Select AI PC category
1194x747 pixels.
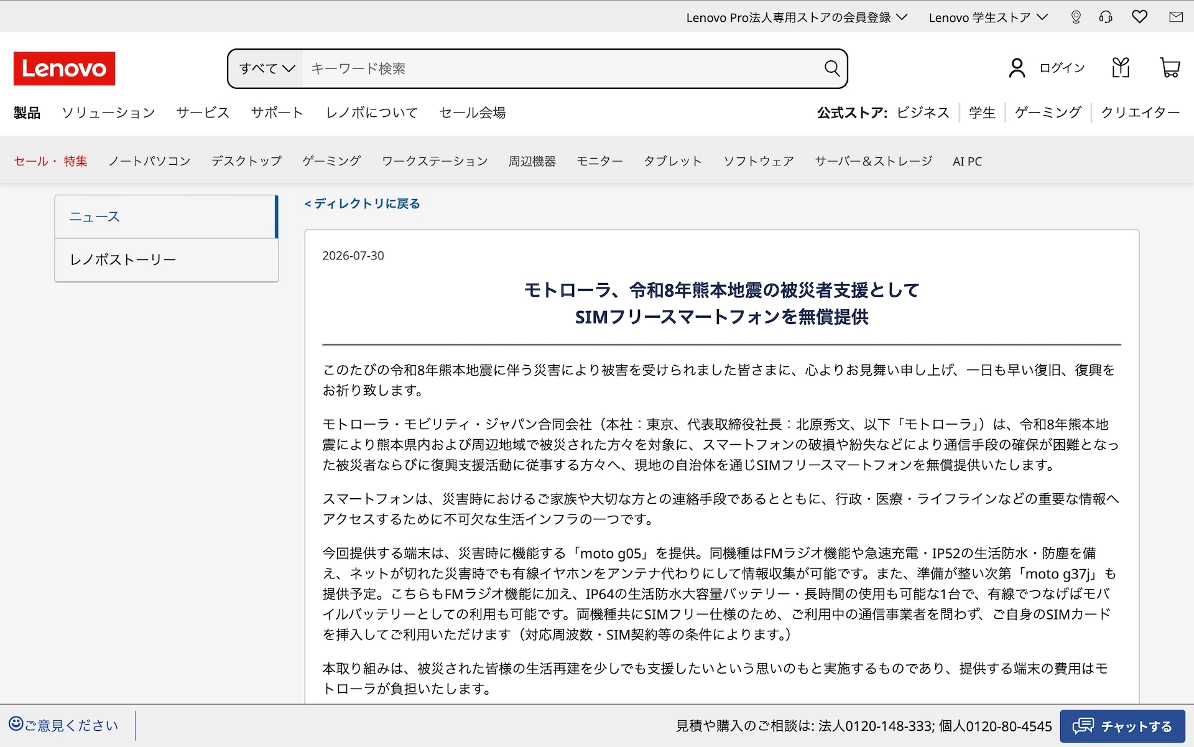[x=967, y=161]
